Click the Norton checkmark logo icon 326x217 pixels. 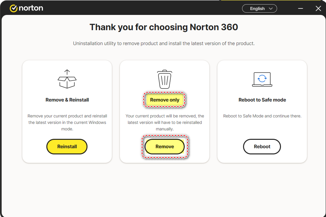pyautogui.click(x=14, y=8)
